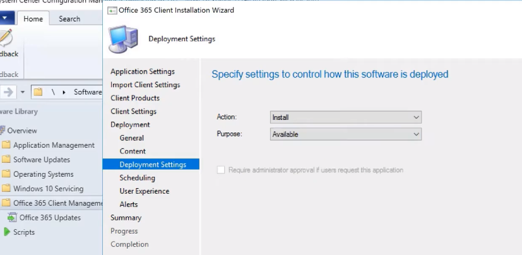
Task: Open Windows 10 Servicing tree node
Action: (48, 189)
